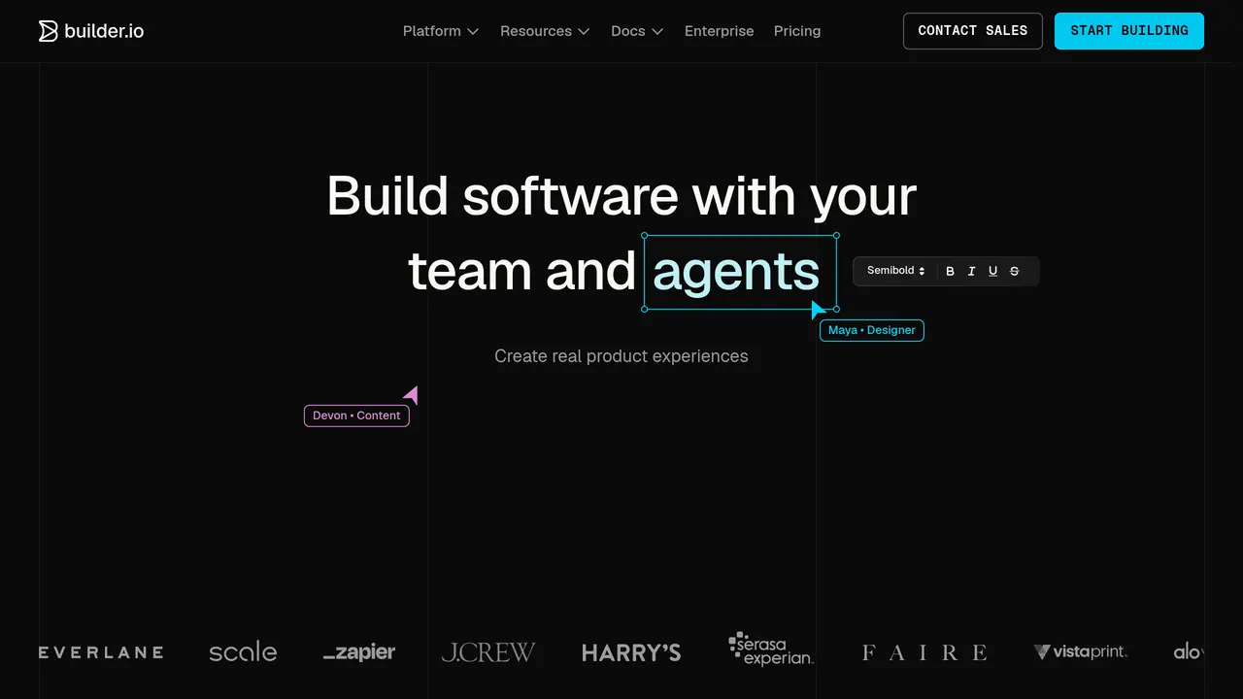Click the START BUILDING button
Screen dimensions: 1243x699
pos(1129,31)
